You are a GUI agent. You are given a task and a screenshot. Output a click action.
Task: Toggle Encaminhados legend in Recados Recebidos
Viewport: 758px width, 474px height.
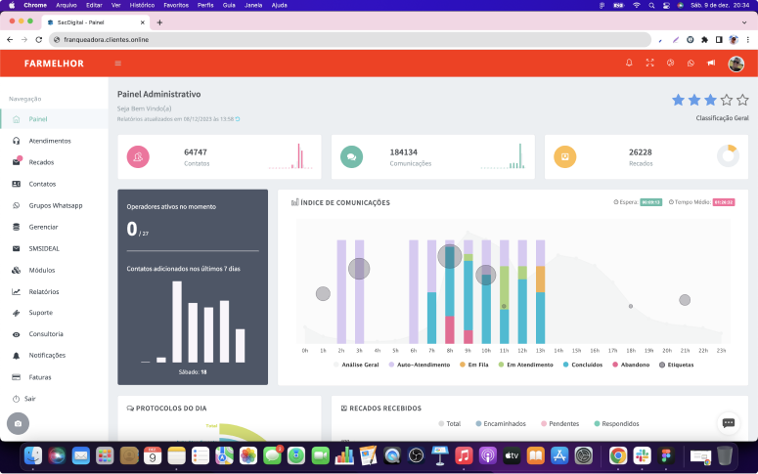point(501,424)
